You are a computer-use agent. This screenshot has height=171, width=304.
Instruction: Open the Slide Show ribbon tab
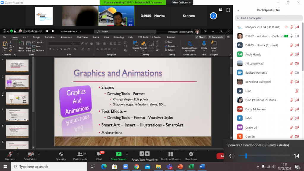tap(82, 37)
